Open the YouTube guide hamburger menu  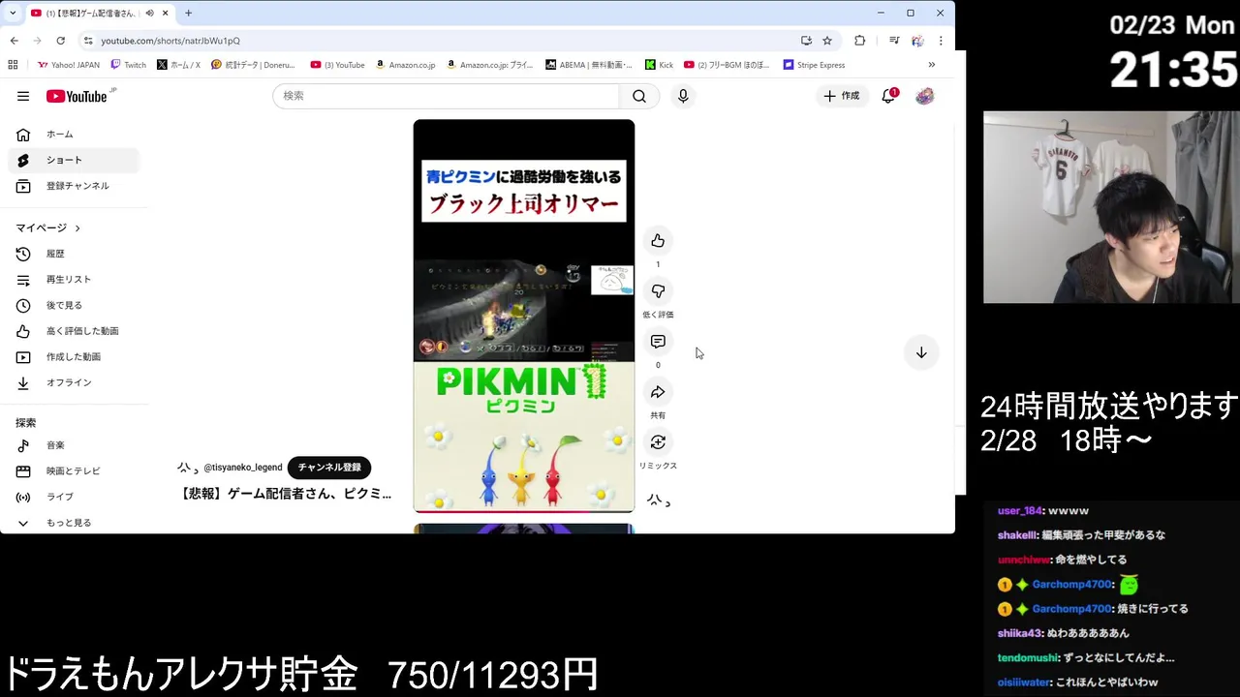(x=23, y=96)
